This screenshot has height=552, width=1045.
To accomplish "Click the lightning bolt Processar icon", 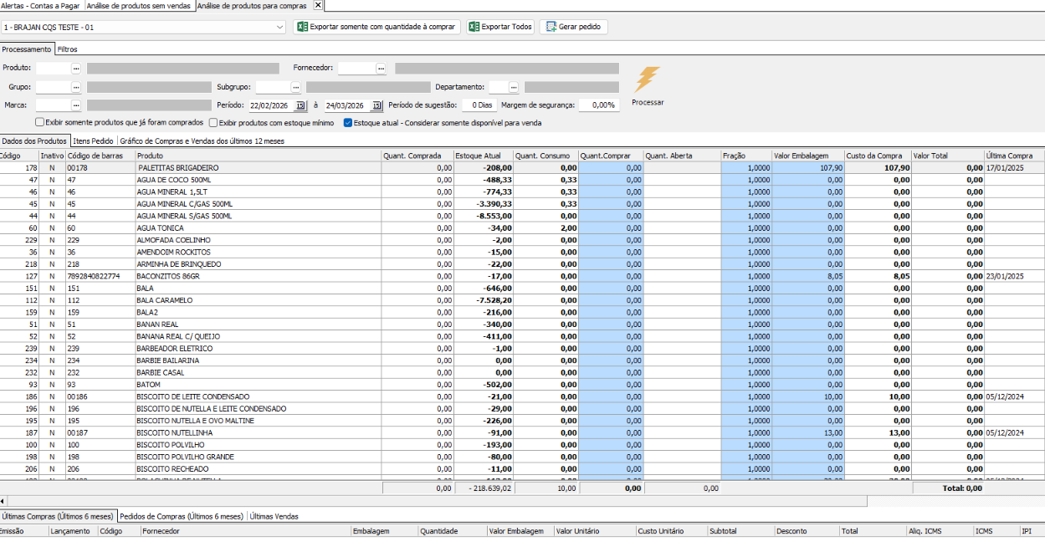I will (x=647, y=80).
